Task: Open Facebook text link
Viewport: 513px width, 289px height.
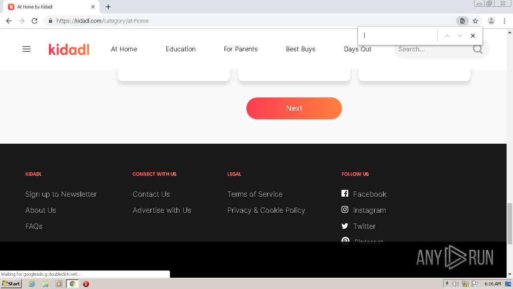Action: tap(370, 194)
